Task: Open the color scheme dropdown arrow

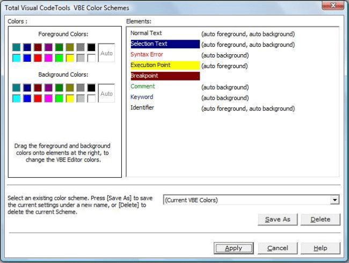Action: point(335,200)
